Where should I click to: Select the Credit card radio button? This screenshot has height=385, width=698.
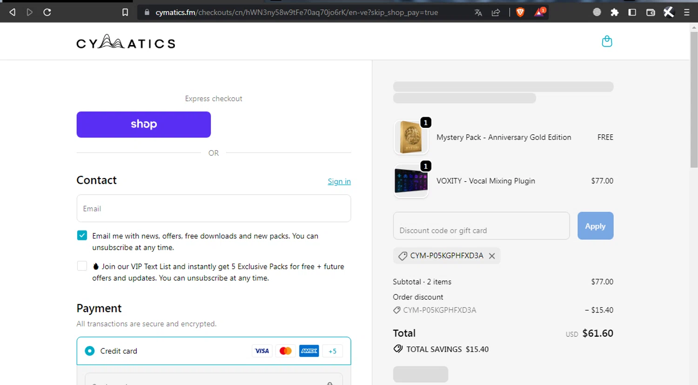point(90,351)
